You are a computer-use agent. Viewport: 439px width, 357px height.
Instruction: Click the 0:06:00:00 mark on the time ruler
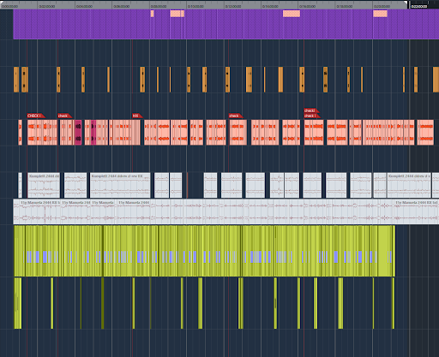(121, 6)
